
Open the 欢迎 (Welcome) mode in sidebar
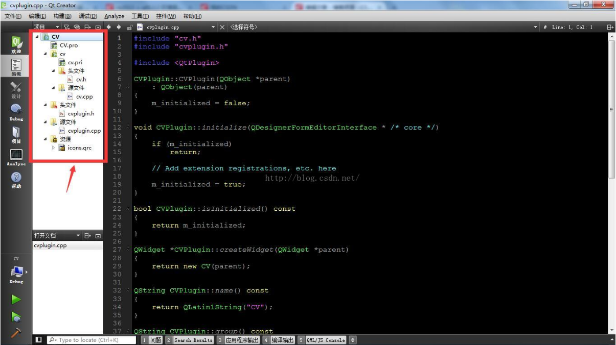(x=16, y=44)
